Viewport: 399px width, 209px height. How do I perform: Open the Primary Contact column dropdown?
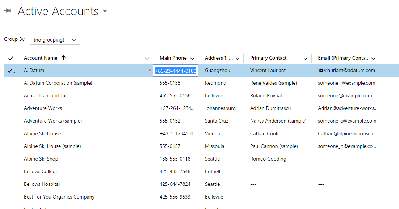point(305,58)
